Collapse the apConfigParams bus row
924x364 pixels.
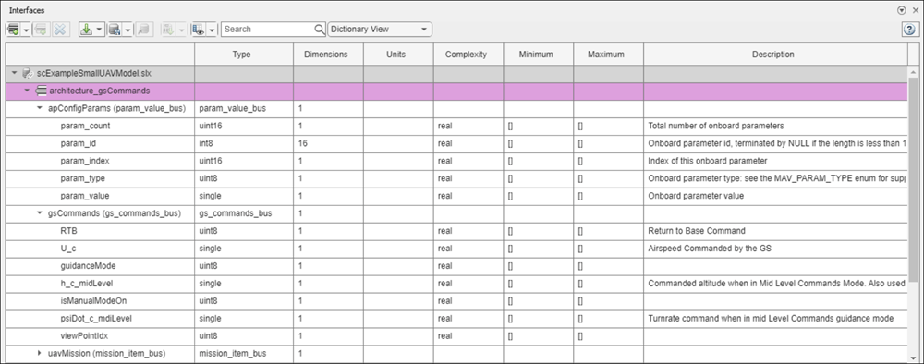[40, 108]
